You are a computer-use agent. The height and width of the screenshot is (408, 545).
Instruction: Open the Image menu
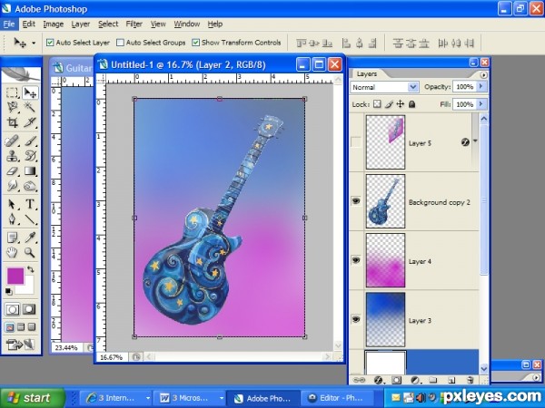54,24
